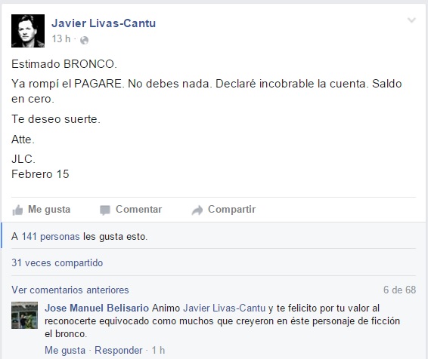
Task: Click tagged Javier Livas-Cantu in comment
Action: click(x=224, y=308)
